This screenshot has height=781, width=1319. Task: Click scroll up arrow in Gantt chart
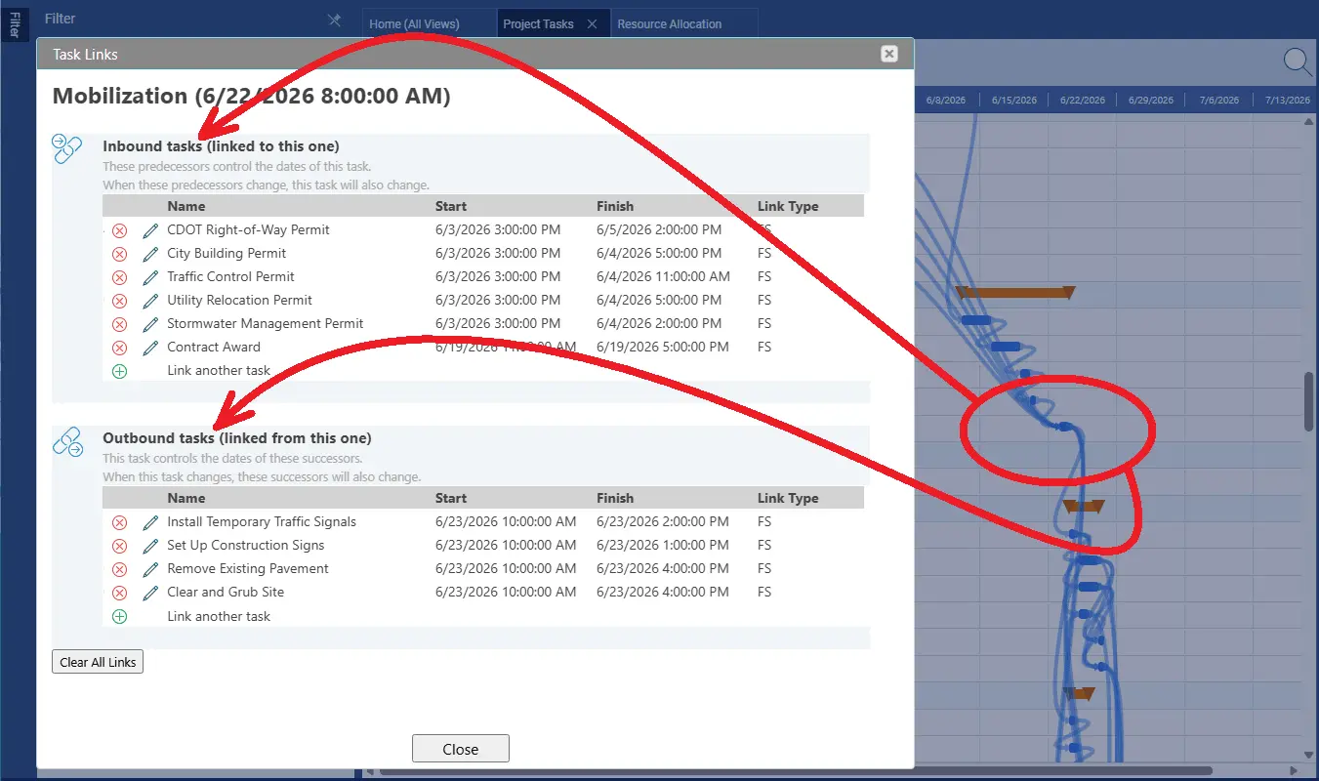1310,120
